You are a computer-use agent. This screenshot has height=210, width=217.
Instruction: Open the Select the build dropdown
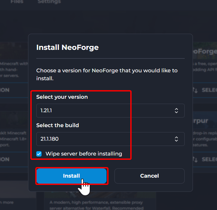[x=110, y=139]
